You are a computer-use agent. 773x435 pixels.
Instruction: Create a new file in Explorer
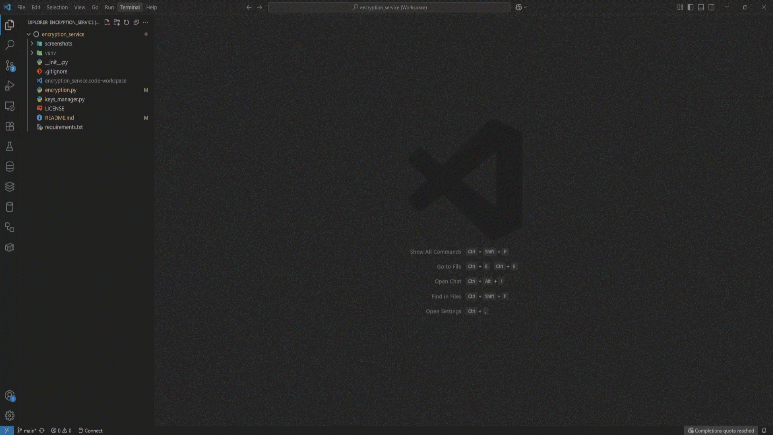107,23
